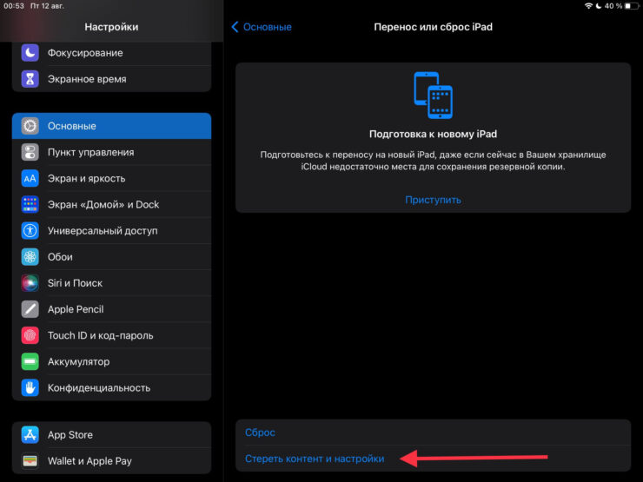Tap the Focus moon icon
This screenshot has height=482, width=643.
[x=30, y=53]
